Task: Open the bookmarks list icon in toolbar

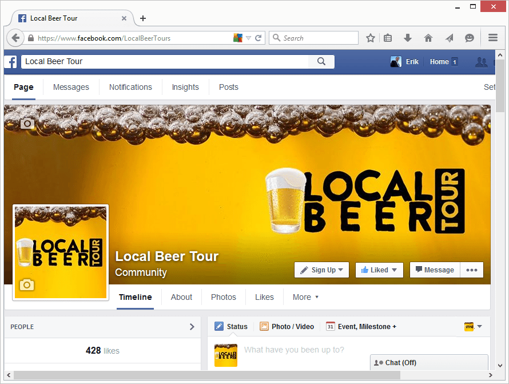Action: point(388,38)
